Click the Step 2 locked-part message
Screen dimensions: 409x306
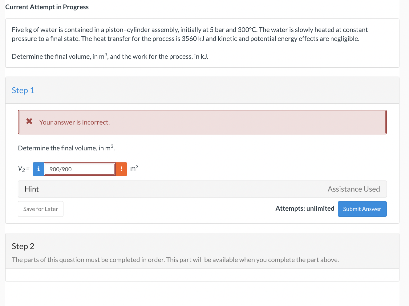tap(175, 260)
